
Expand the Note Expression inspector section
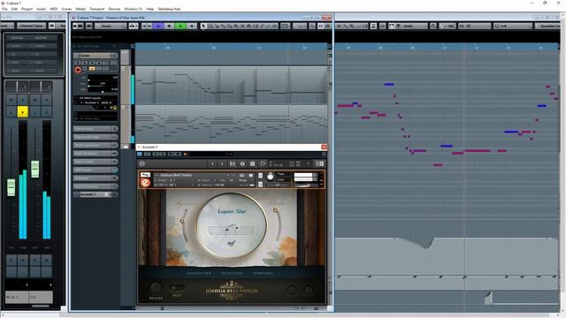pyautogui.click(x=96, y=145)
